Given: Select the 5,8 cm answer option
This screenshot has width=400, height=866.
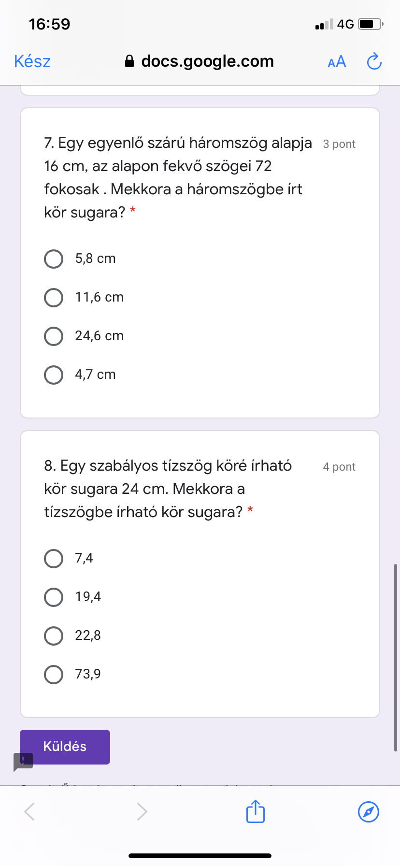Looking at the screenshot, I should point(54,259).
